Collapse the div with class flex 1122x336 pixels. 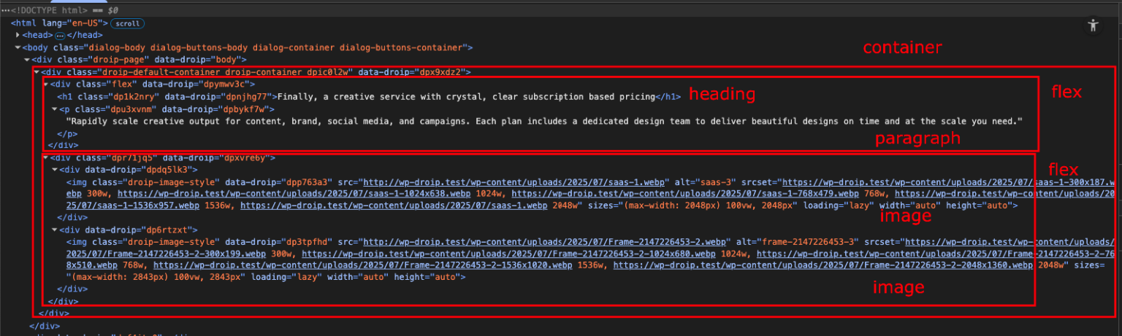46,85
